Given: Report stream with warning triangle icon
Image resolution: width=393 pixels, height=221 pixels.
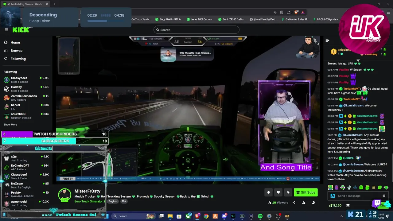Looking at the screenshot, I should pyautogui.click(x=304, y=203).
